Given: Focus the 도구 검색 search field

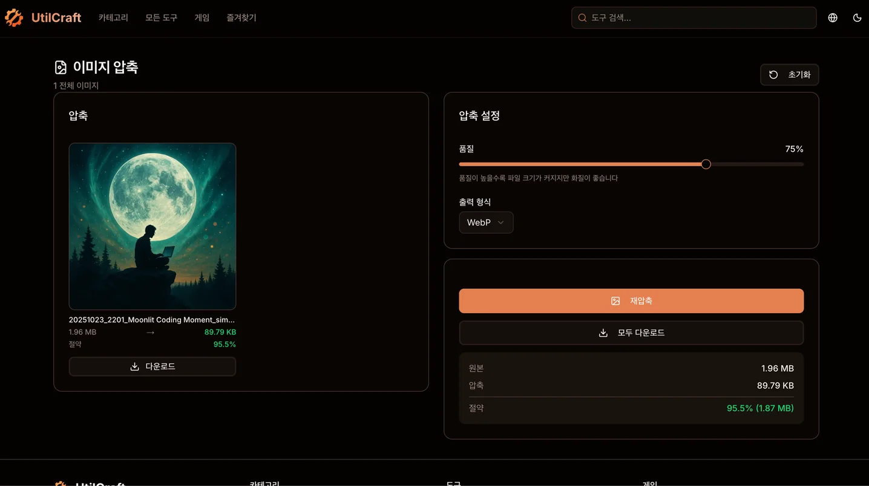Looking at the screenshot, I should tap(699, 18).
